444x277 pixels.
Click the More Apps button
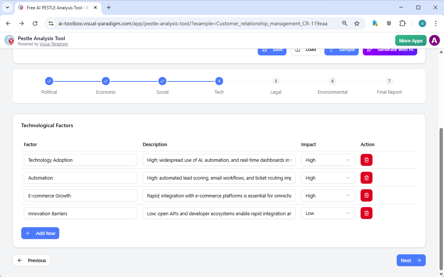410,40
